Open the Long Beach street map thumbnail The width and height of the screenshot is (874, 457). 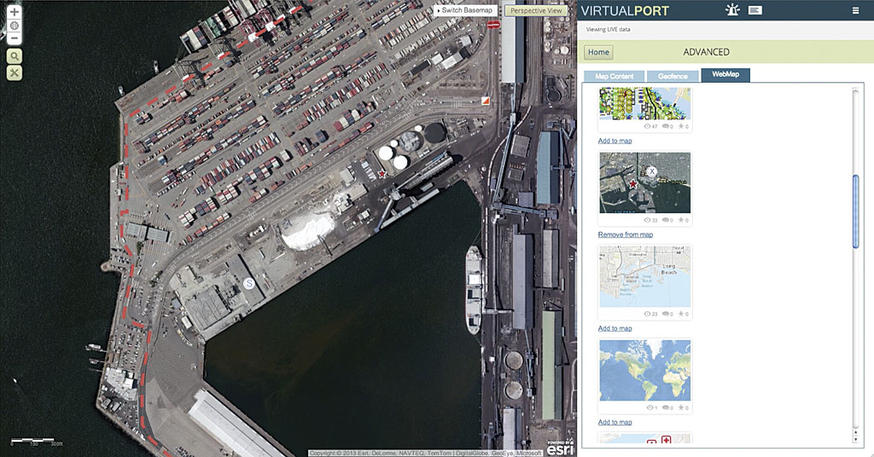(x=645, y=276)
